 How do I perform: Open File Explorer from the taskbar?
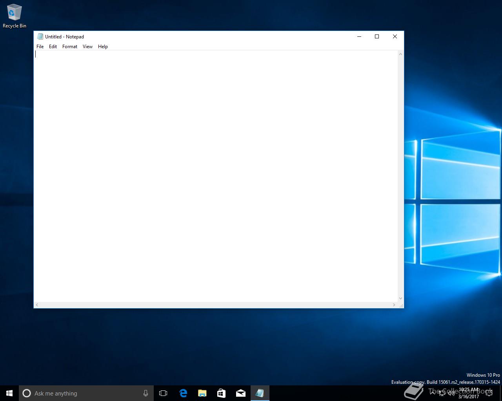pos(202,393)
